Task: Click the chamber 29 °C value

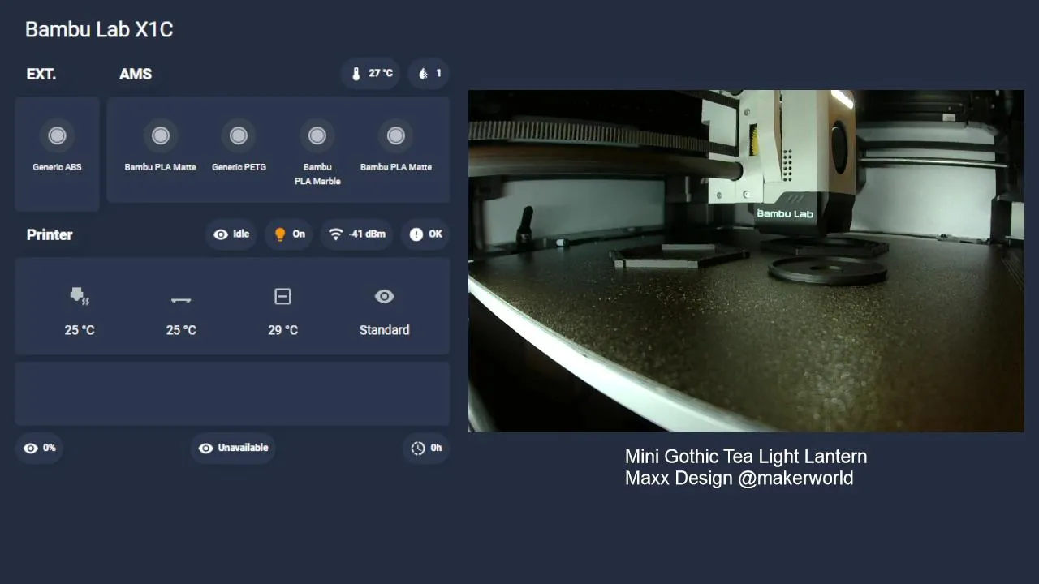Action: tap(282, 330)
